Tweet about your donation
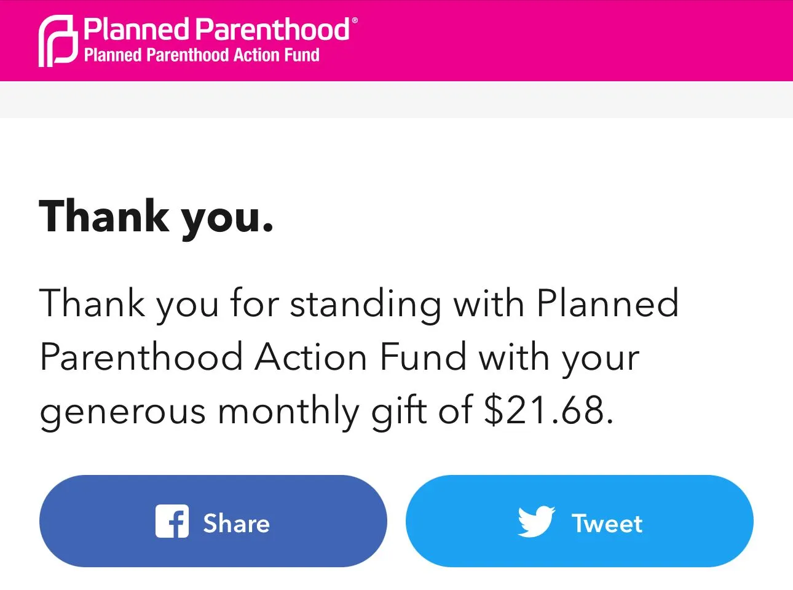 coord(579,521)
